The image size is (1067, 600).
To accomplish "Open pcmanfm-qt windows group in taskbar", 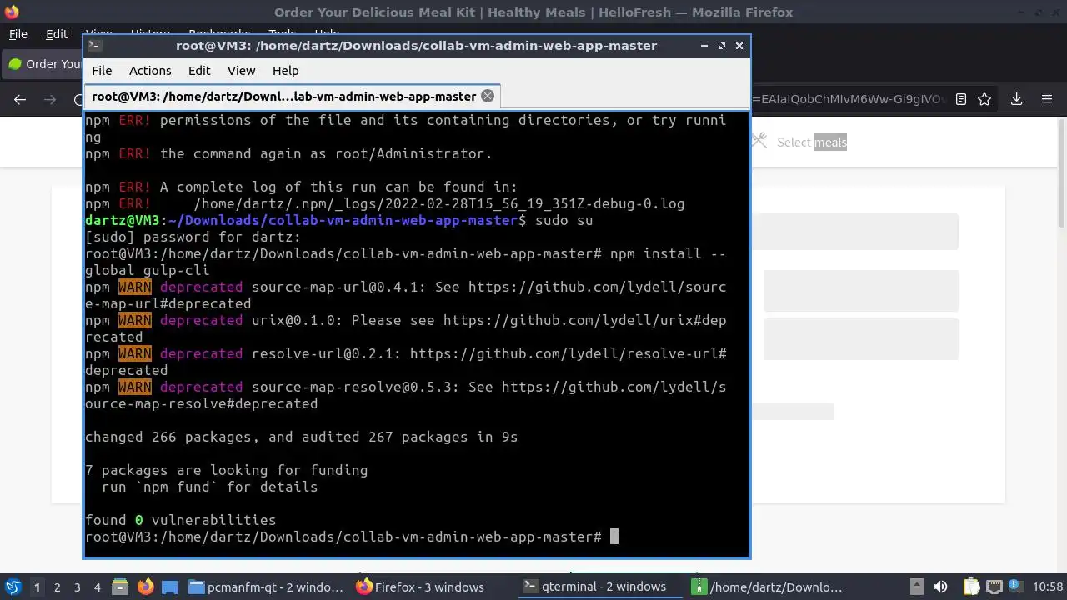I will tap(267, 587).
